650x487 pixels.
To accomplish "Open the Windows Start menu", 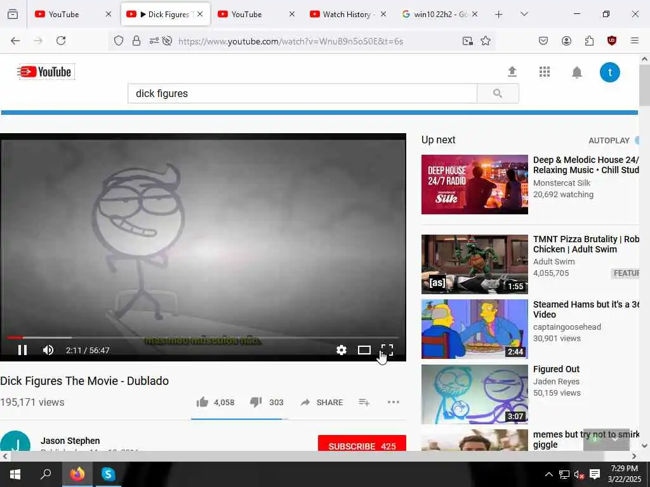I will tap(15, 474).
